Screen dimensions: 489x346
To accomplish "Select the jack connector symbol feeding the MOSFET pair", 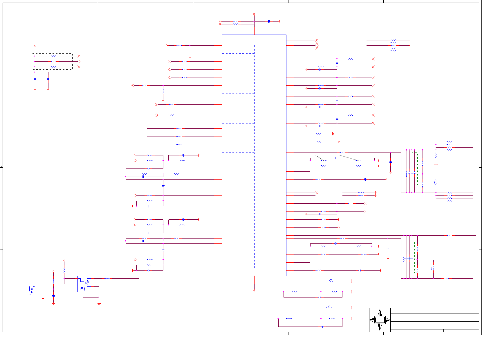I will 32,291.
